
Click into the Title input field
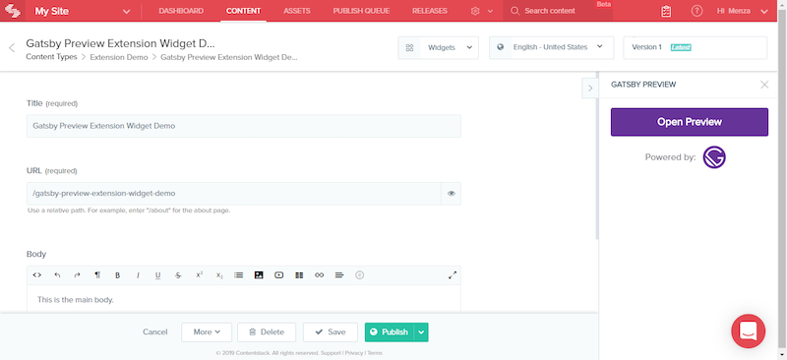pyautogui.click(x=243, y=126)
